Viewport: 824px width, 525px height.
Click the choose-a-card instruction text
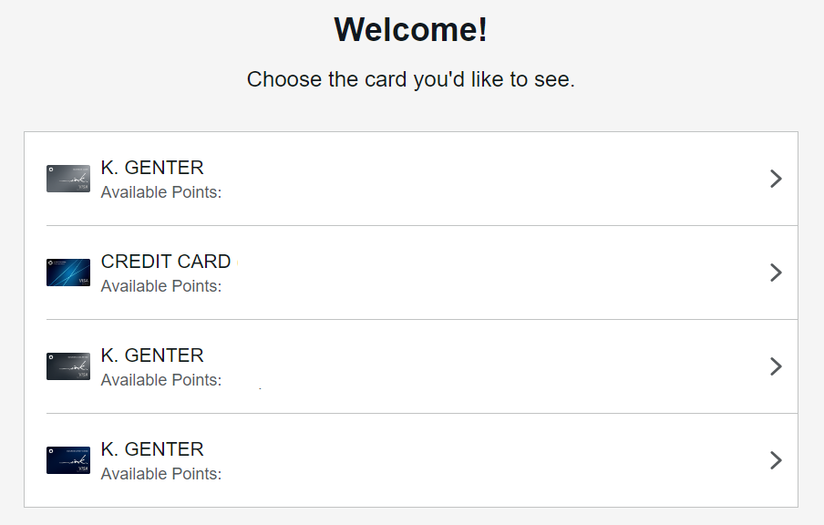[x=411, y=79]
